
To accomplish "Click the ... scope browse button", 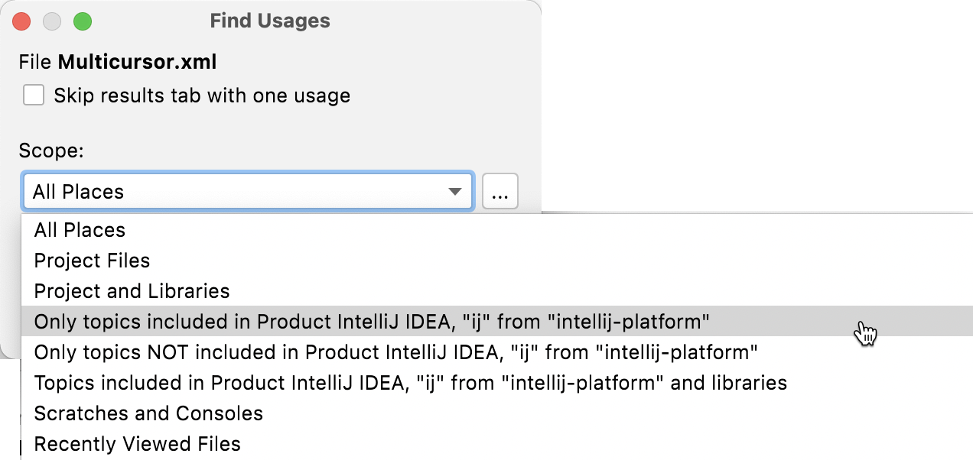I will [500, 191].
